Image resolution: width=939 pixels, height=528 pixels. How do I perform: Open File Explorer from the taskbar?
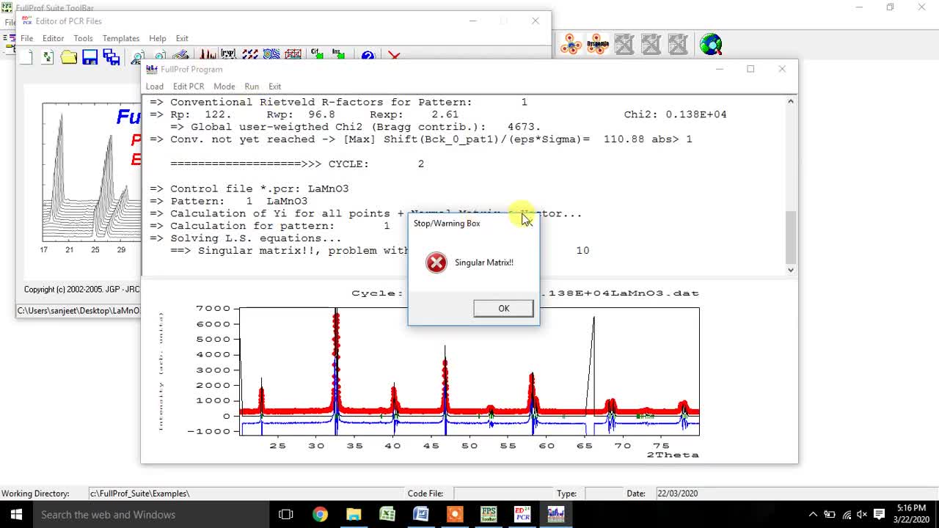[354, 515]
